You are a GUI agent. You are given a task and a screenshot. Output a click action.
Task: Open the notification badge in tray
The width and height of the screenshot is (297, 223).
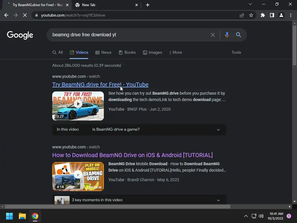coord(289,216)
